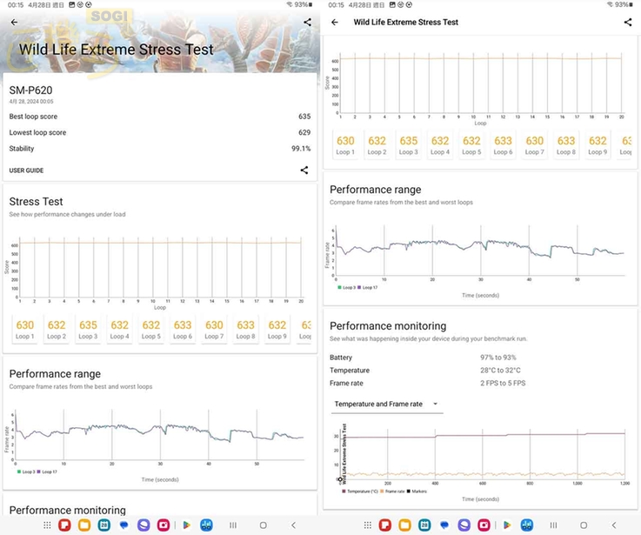Open Messages app from right taskbar
The image size is (641, 535).
444,525
